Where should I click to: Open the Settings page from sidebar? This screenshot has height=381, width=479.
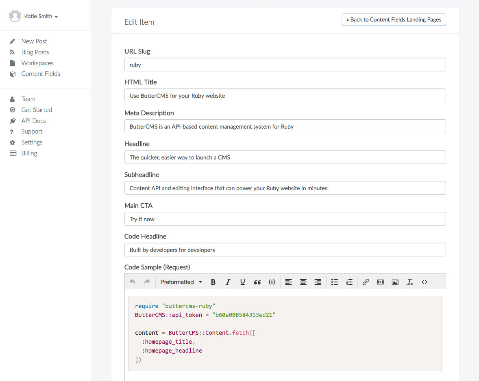click(32, 142)
